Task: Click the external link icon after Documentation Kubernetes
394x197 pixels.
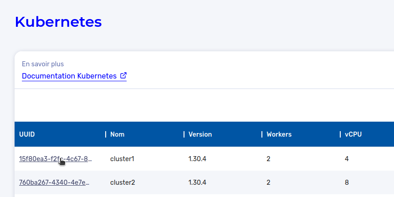Action: (123, 75)
